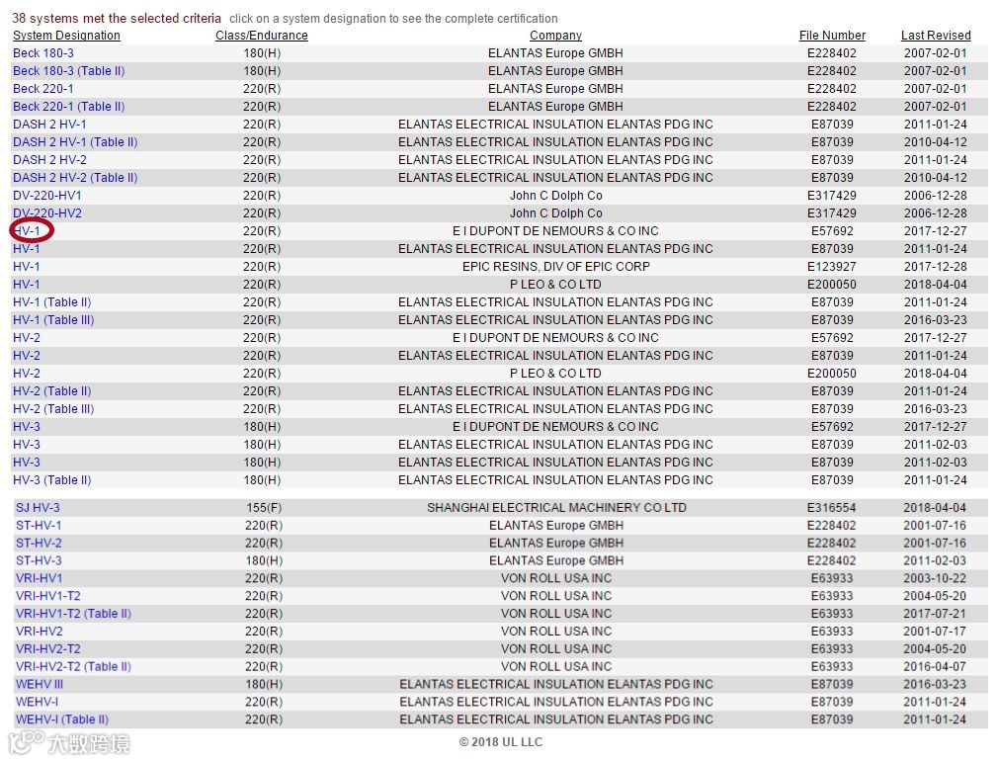Open the Beck 180-3 (Table II) link
The width and height of the screenshot is (998, 762).
click(x=69, y=70)
